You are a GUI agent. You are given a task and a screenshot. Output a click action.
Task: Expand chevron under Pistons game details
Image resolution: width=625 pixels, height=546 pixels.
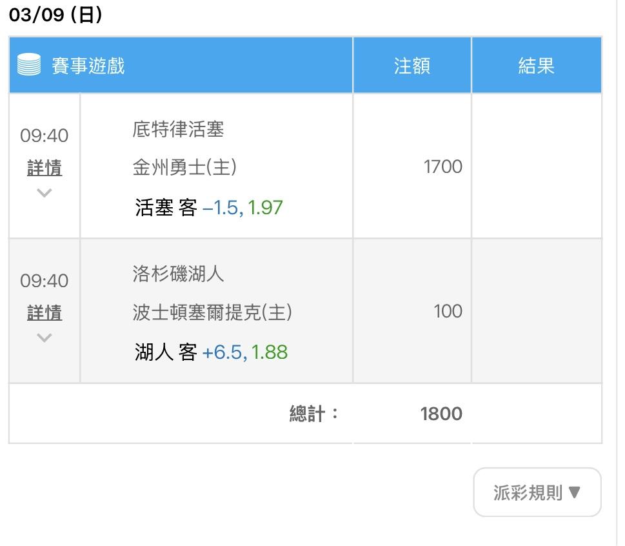[45, 193]
